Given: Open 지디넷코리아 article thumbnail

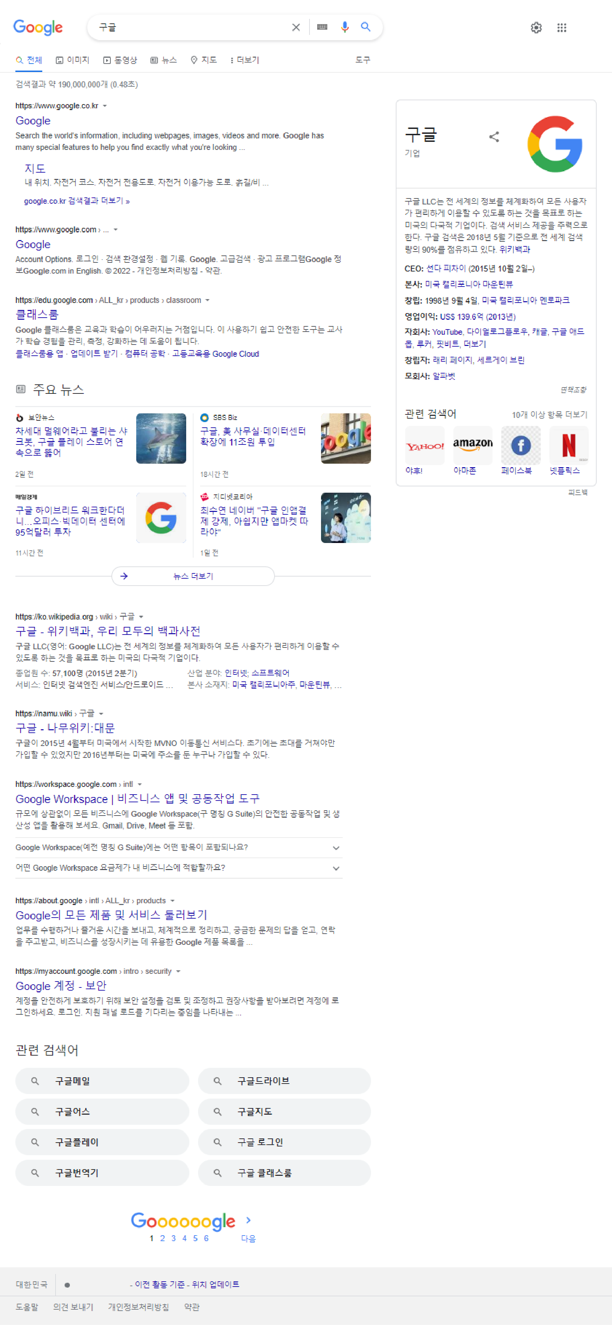Looking at the screenshot, I should click(345, 518).
